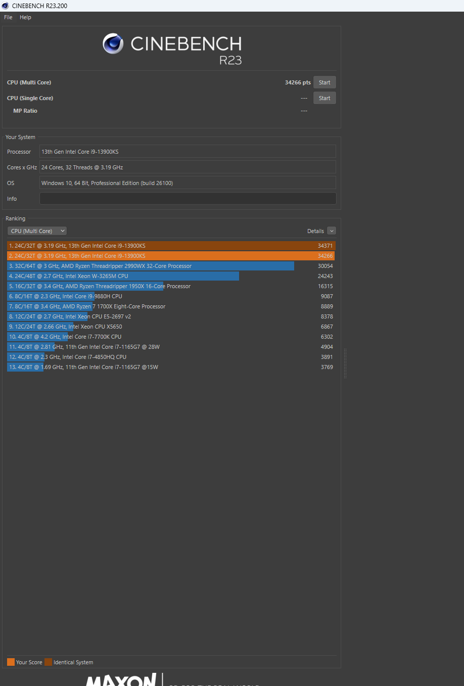Select the Xeon X5650 ranking row
The image size is (464, 686).
point(171,327)
